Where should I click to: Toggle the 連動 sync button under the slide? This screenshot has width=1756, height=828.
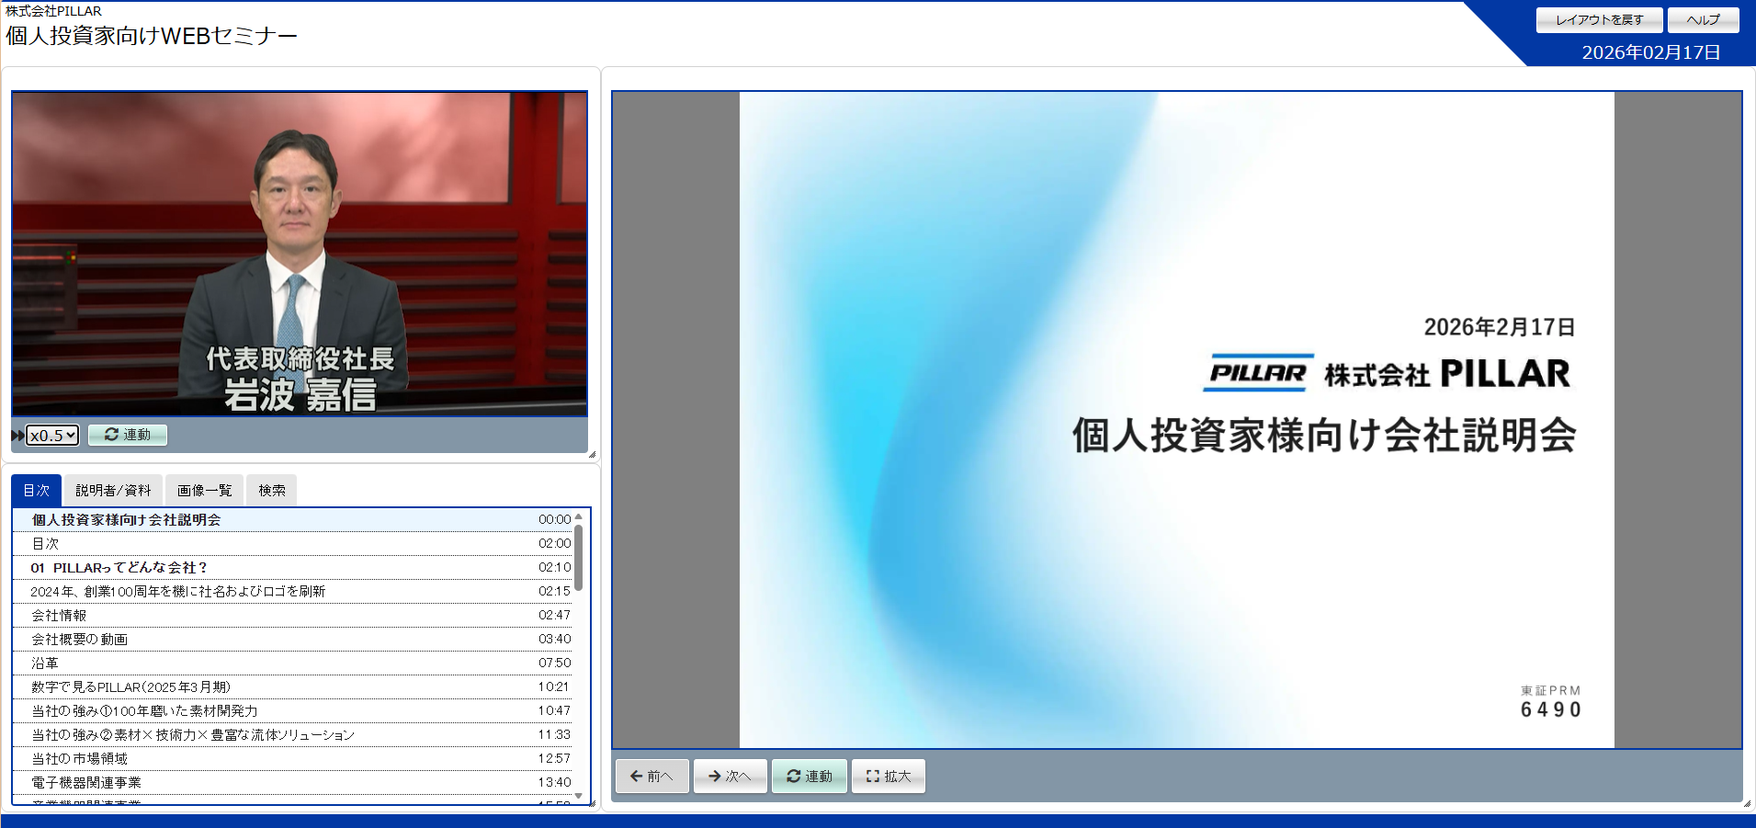coord(809,777)
